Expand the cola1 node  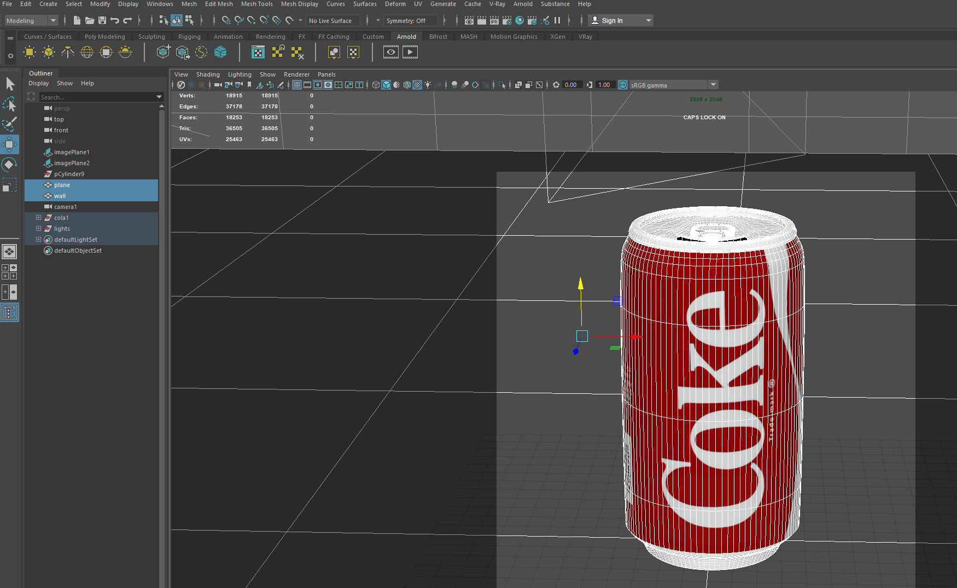click(38, 218)
